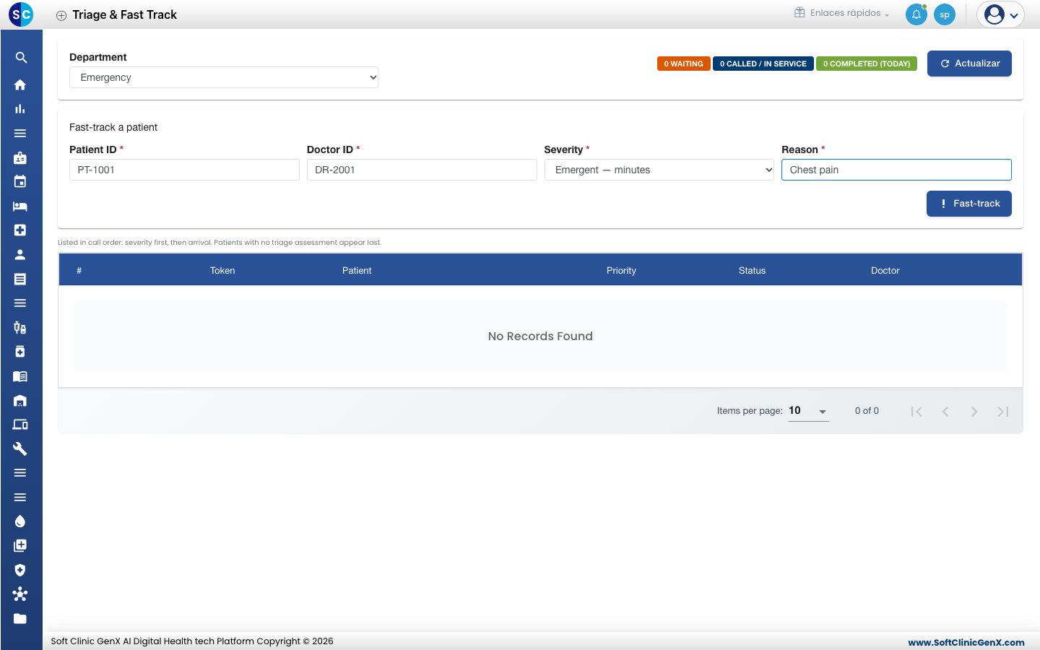Open the user profile avatar menu
Screen dimensions: 1040x650
pyautogui.click(x=1000, y=14)
